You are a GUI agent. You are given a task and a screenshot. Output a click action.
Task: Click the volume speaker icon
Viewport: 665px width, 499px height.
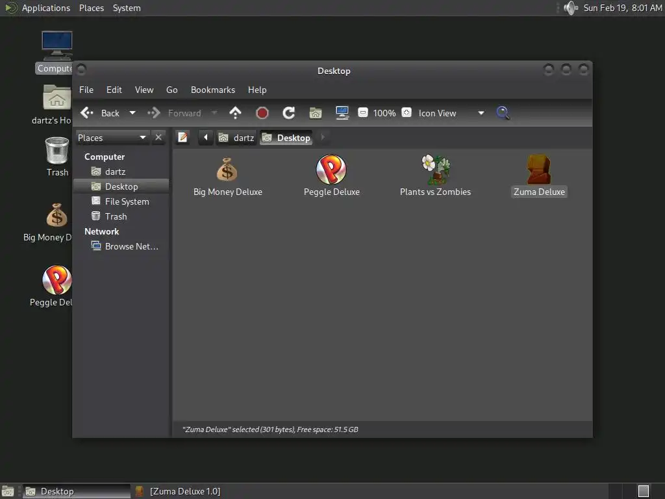click(x=571, y=8)
